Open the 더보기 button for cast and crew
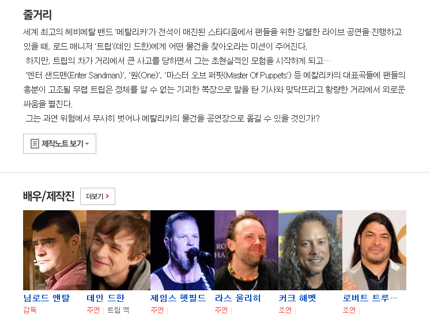430x326 pixels. (x=97, y=196)
